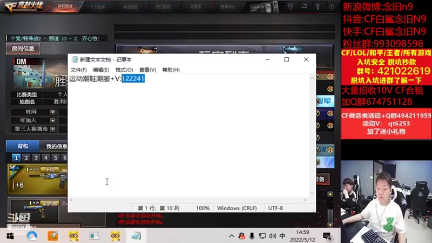
Task: Click the Notepad title bar document icon
Action: tap(75, 59)
